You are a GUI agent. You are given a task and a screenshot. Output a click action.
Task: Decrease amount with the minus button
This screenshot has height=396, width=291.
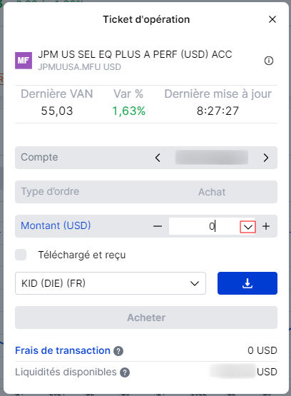(158, 226)
